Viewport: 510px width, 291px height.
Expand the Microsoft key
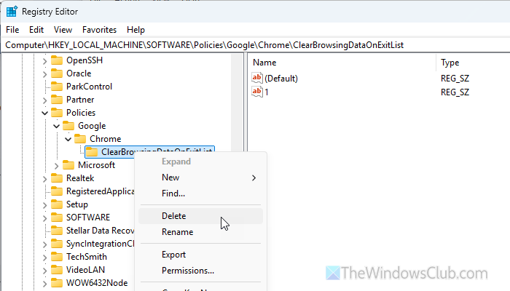pyautogui.click(x=57, y=166)
